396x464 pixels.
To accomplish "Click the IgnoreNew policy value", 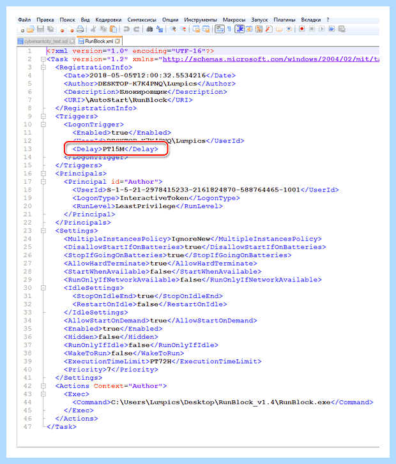I will (191, 239).
